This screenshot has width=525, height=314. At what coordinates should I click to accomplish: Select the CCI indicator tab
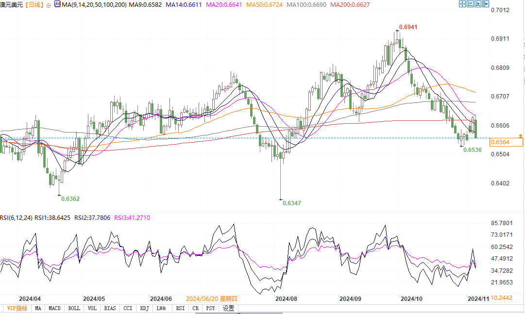[x=127, y=308]
